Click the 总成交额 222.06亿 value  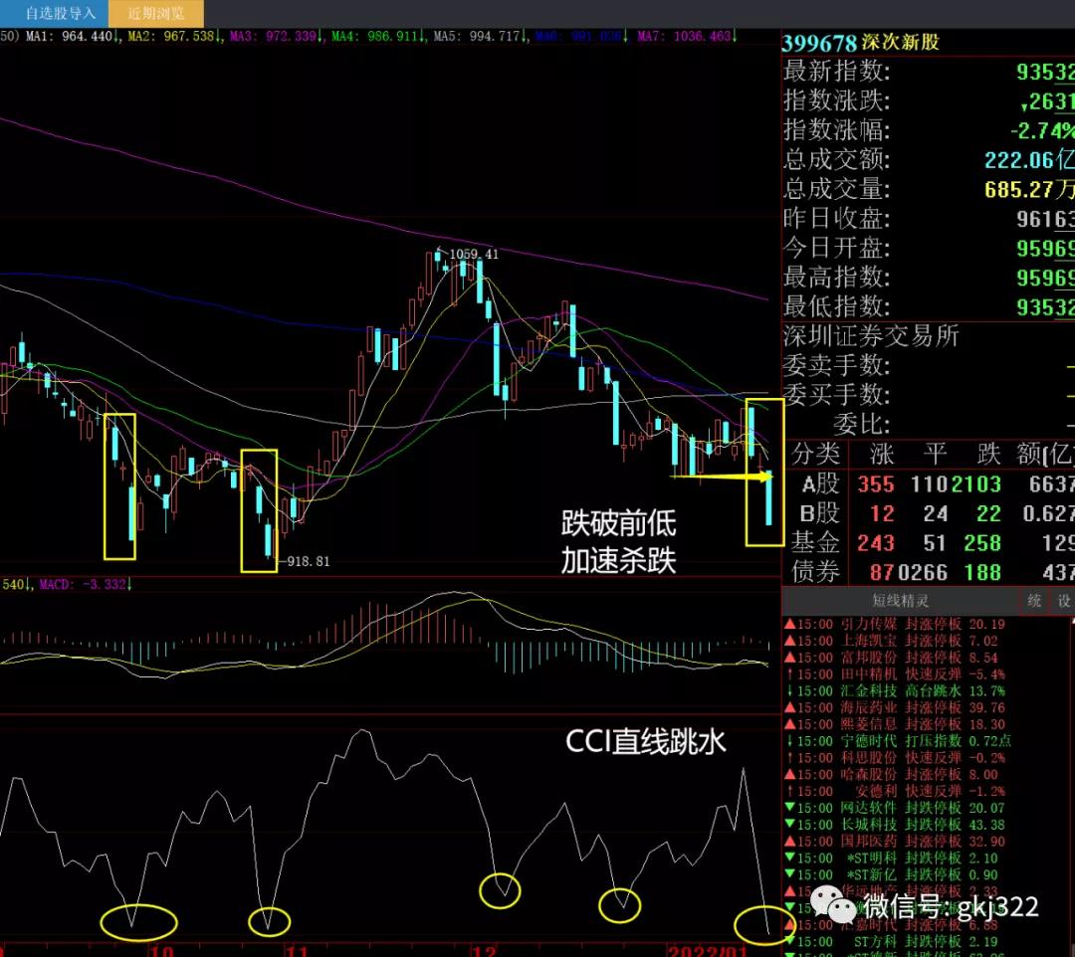coord(1029,160)
